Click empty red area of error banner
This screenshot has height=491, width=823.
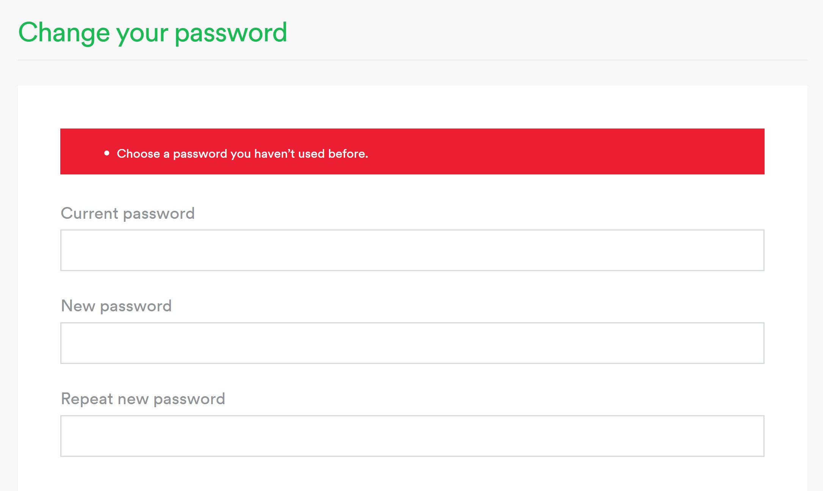[569, 152]
